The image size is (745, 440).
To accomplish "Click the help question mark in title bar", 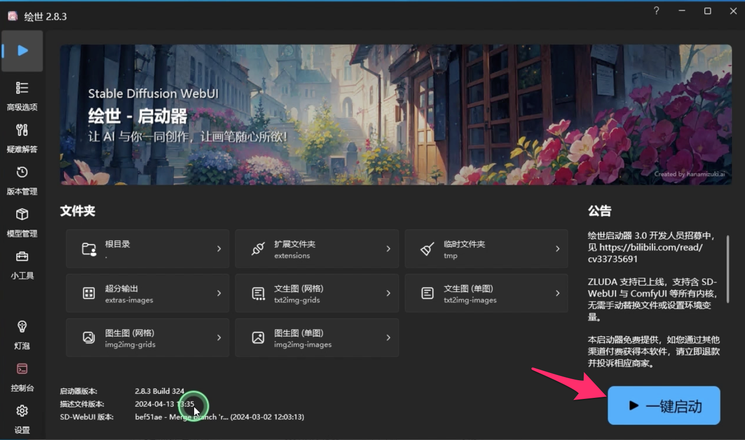I will coord(657,11).
